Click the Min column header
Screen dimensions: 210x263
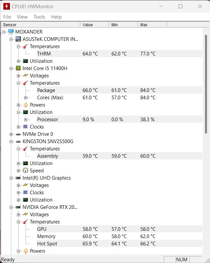[123, 25]
